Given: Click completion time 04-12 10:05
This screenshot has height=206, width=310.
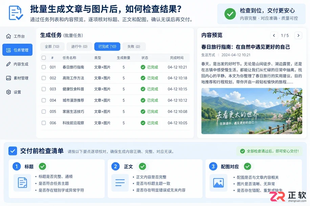Looking at the screenshot, I should 177,123.
